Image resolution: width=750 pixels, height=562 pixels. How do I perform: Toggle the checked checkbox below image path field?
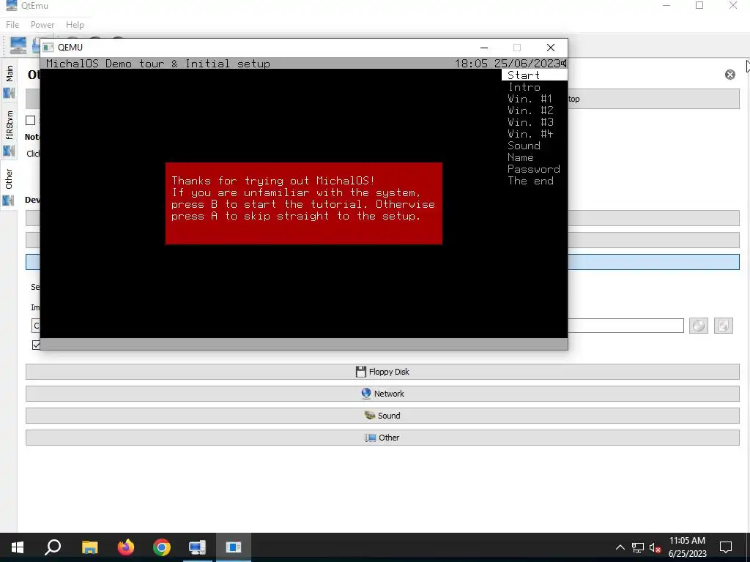click(x=36, y=345)
